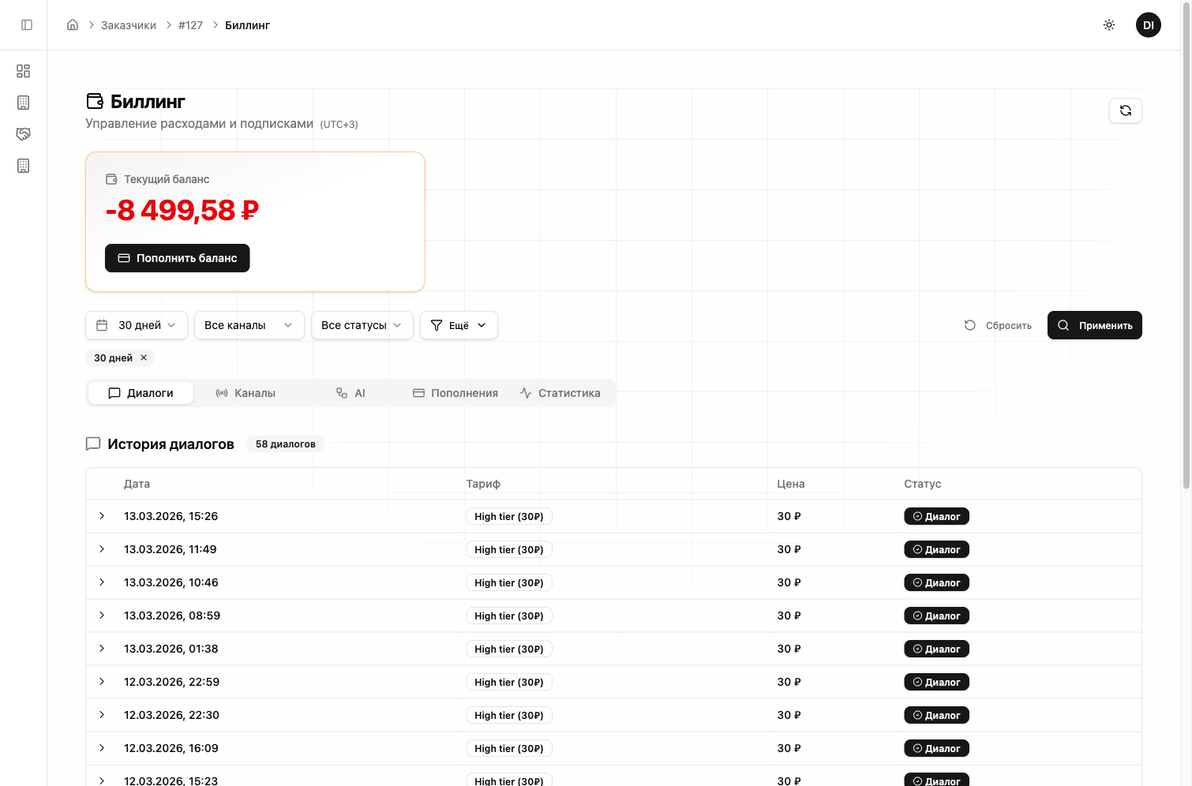
Task: Click the home breadcrumb icon
Action: click(x=73, y=25)
